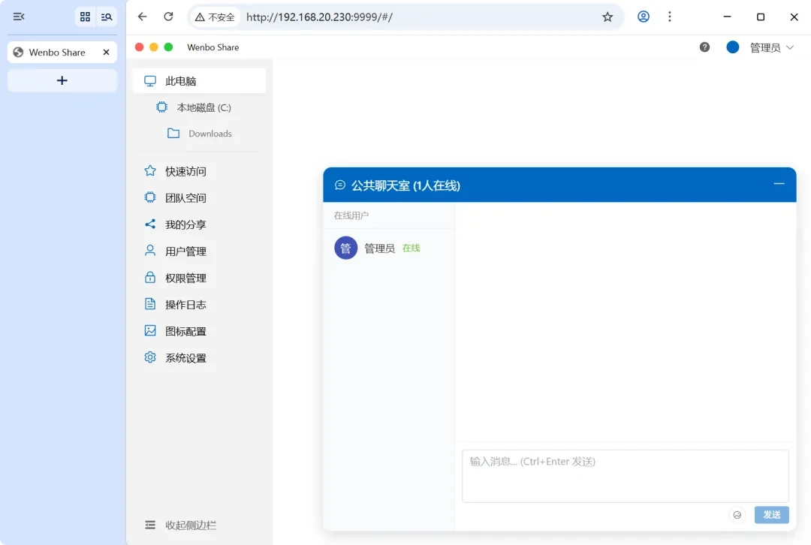Click the star icon beside 快速访问

tap(150, 170)
